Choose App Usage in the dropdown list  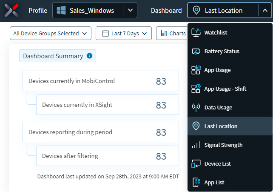[230, 70]
